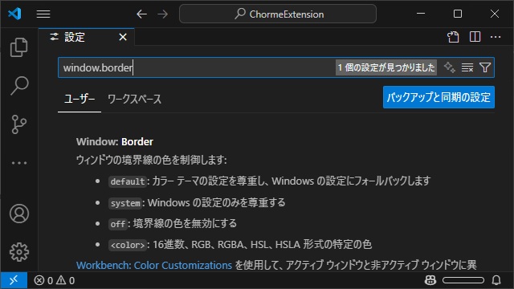This screenshot has height=289, width=514.
Task: Open the Manage gear icon
Action: pyautogui.click(x=19, y=252)
